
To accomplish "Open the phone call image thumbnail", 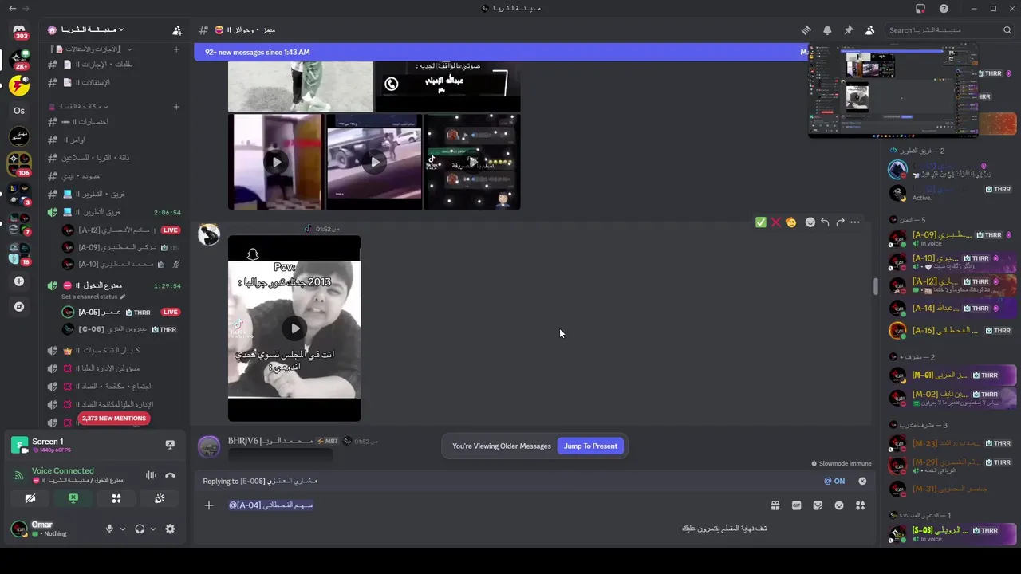I will (x=447, y=86).
